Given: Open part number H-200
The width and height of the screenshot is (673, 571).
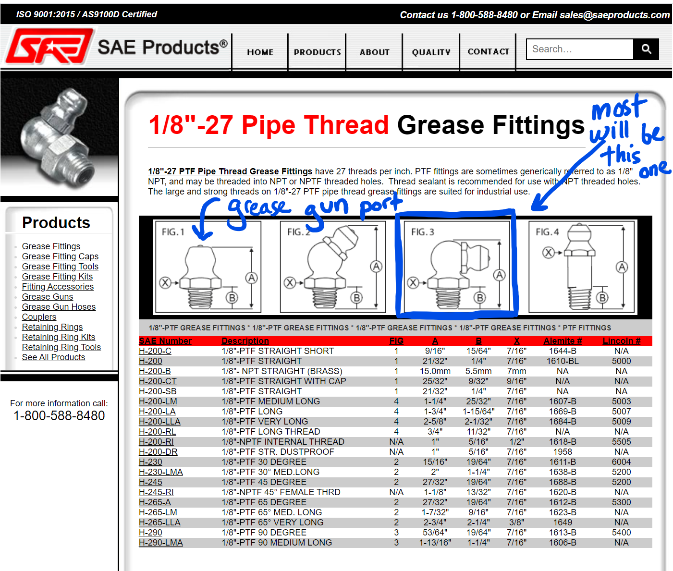Looking at the screenshot, I should pyautogui.click(x=150, y=361).
